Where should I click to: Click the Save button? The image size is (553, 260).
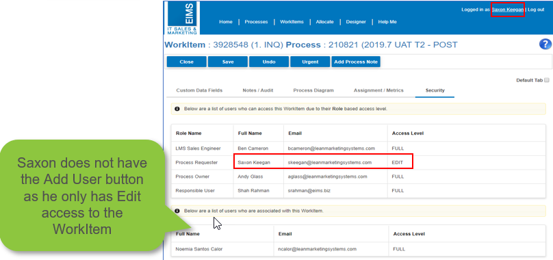click(x=228, y=62)
